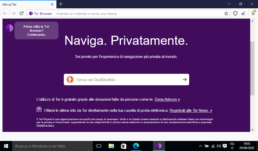Select the Info su Tor tab

pos(28,4)
